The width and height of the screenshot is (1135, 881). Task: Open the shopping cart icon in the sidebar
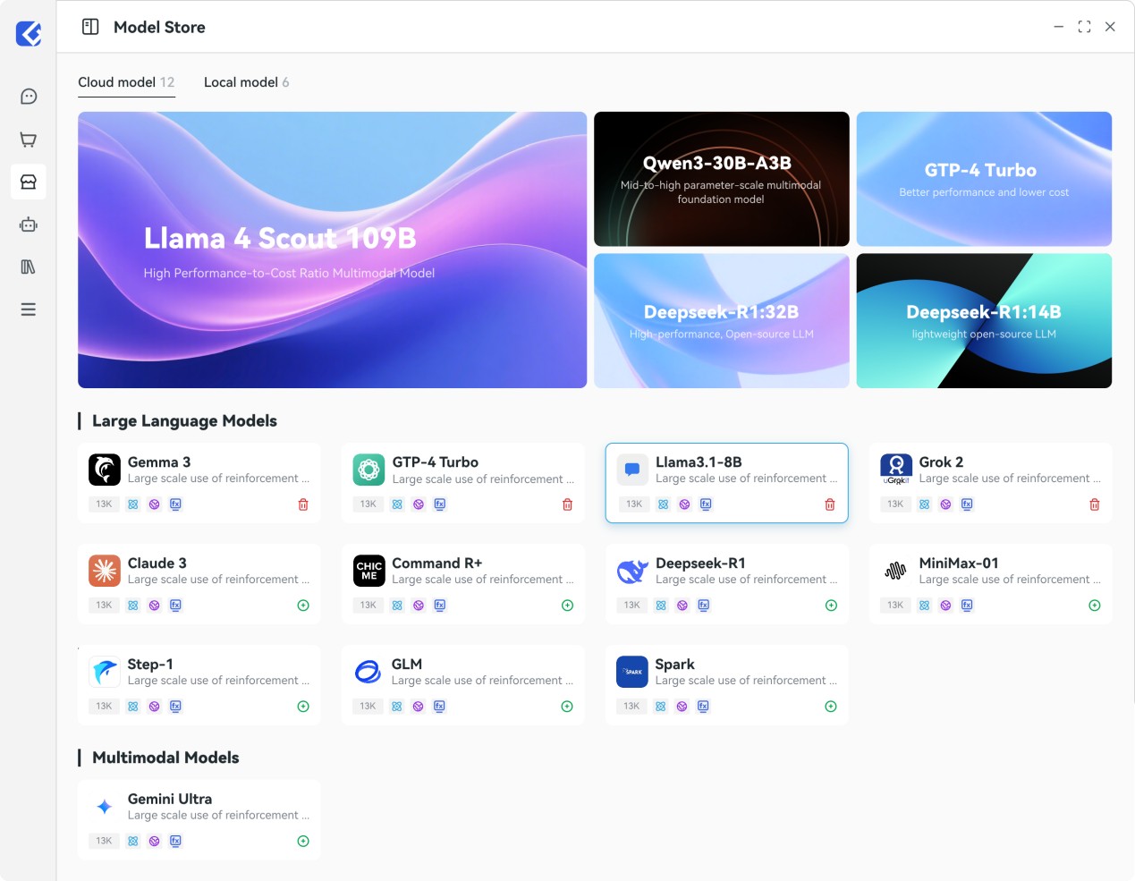point(28,140)
